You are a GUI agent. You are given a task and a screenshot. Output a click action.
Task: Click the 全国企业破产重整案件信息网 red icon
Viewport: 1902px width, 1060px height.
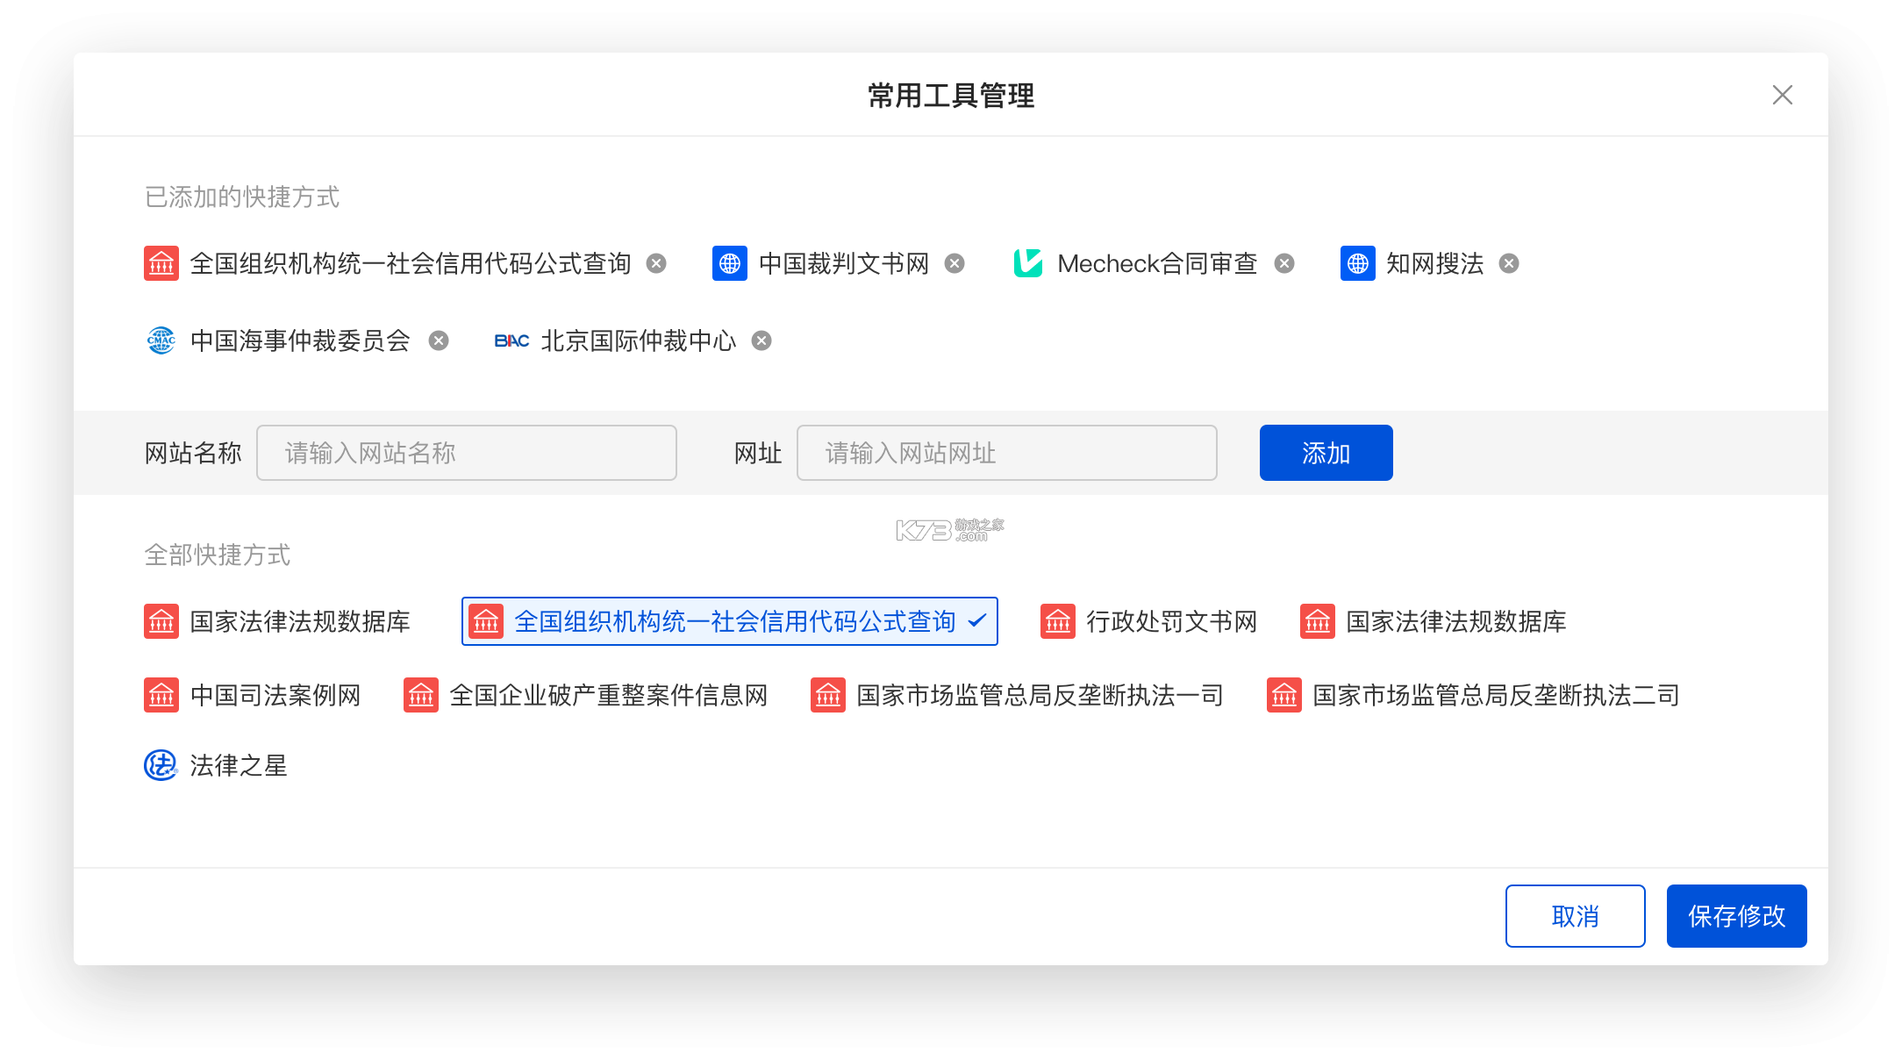click(x=421, y=695)
